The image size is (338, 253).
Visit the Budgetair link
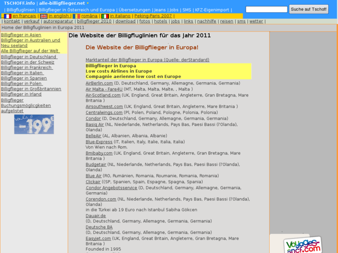click(x=96, y=164)
